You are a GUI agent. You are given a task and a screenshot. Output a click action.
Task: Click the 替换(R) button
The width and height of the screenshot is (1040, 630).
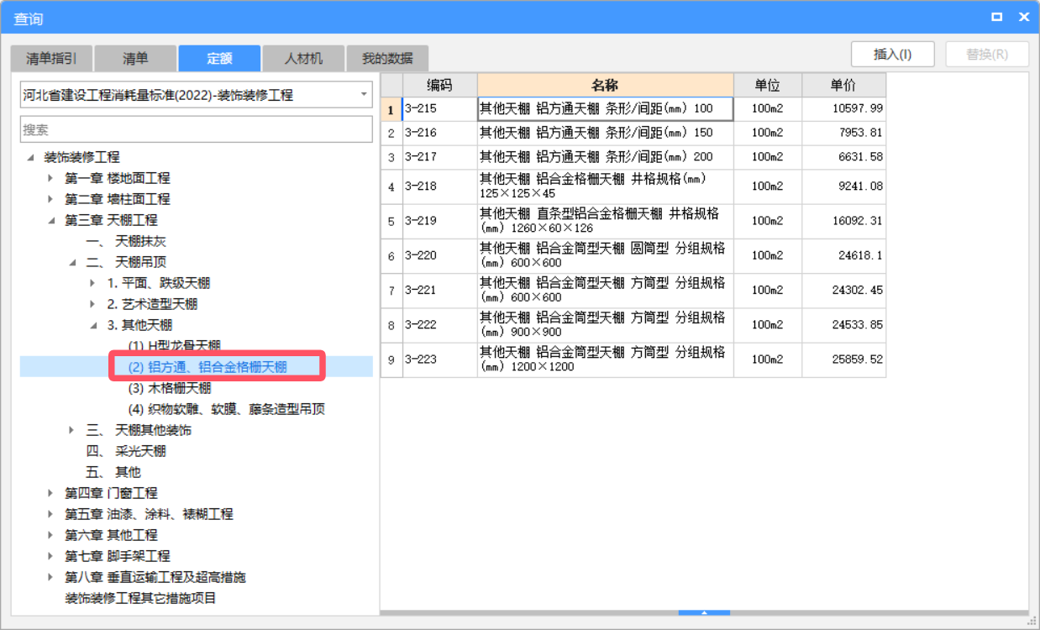(987, 54)
